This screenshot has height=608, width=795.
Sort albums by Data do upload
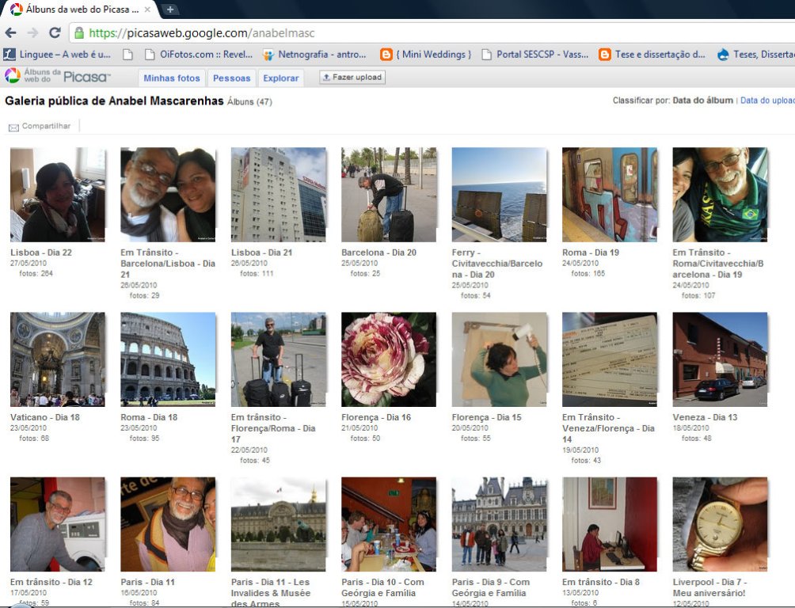tap(767, 101)
